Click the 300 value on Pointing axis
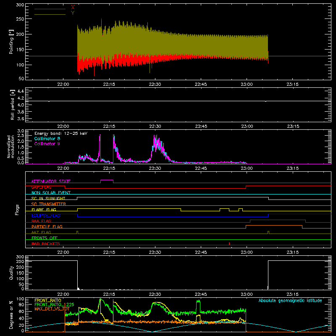Viewport: 336px width, 336px height. [20, 5]
